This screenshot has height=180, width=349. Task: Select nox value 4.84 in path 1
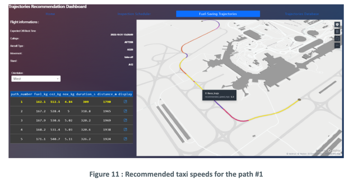[68, 102]
